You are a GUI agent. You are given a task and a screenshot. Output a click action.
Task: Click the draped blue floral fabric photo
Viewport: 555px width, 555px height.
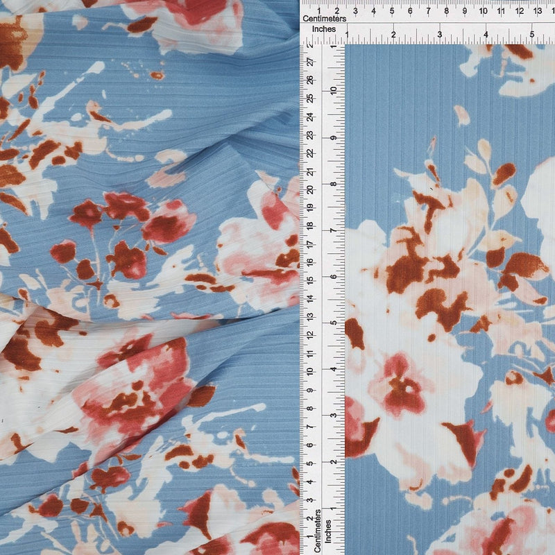point(150,277)
